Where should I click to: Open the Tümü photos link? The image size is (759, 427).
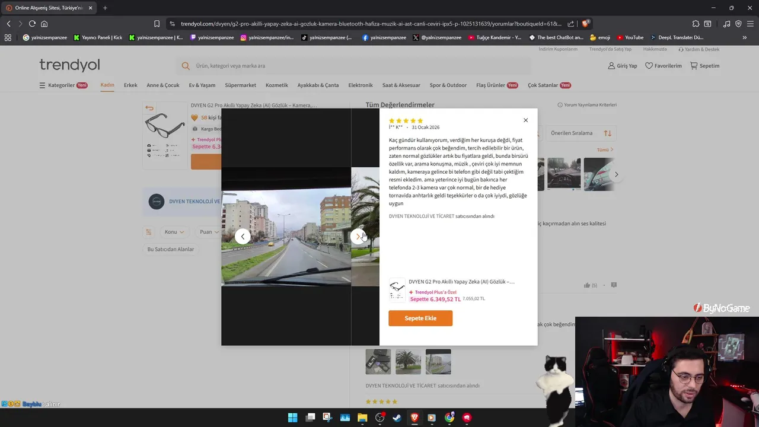[x=605, y=150]
